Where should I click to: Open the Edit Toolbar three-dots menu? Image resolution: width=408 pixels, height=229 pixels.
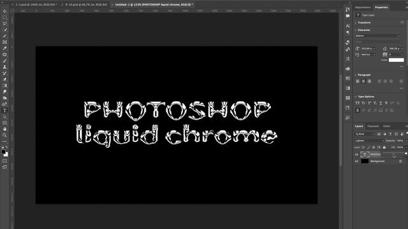point(4,141)
